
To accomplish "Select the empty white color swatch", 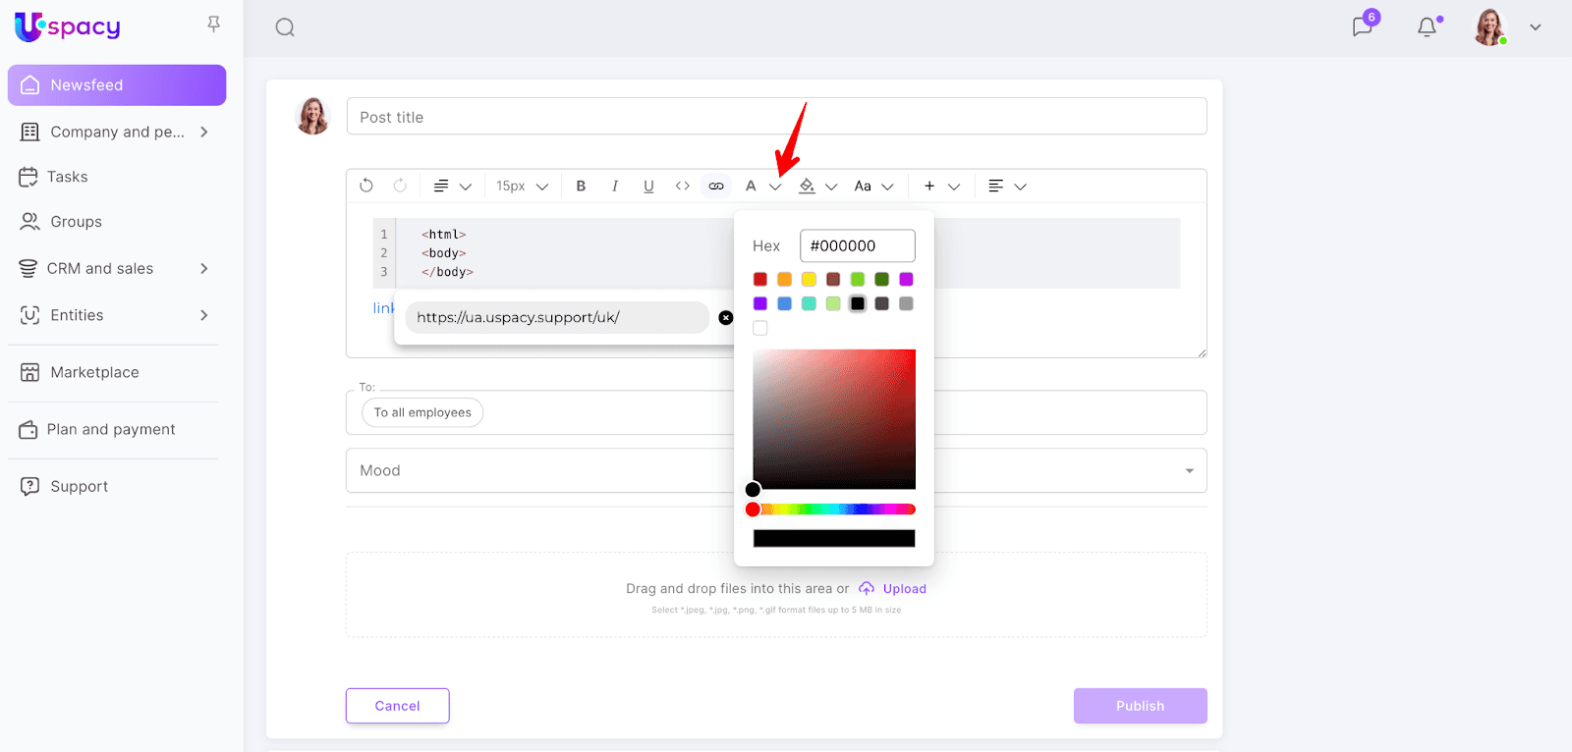I will click(760, 328).
